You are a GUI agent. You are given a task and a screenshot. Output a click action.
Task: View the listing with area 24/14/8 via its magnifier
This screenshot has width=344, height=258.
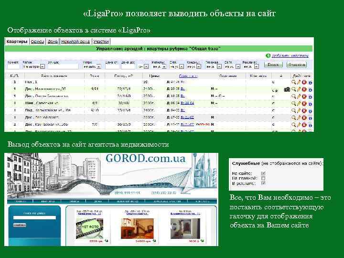click(x=293, y=97)
